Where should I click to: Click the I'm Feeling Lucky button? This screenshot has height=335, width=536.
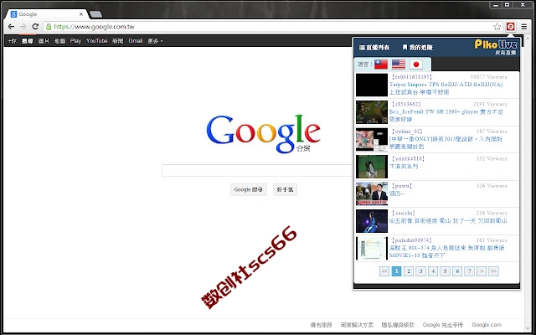[x=285, y=189]
